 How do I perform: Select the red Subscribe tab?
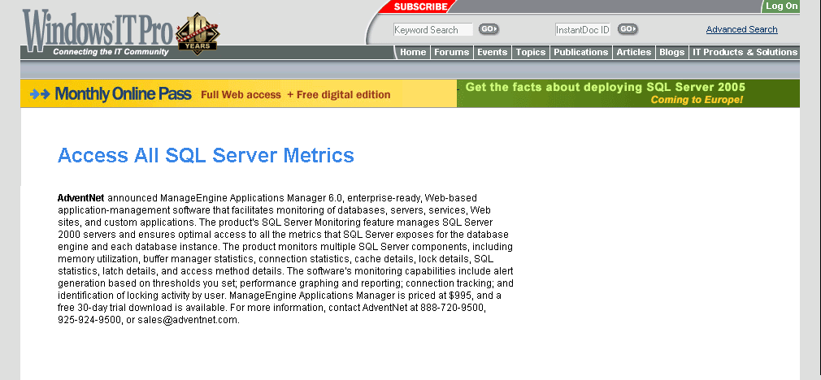tap(420, 6)
